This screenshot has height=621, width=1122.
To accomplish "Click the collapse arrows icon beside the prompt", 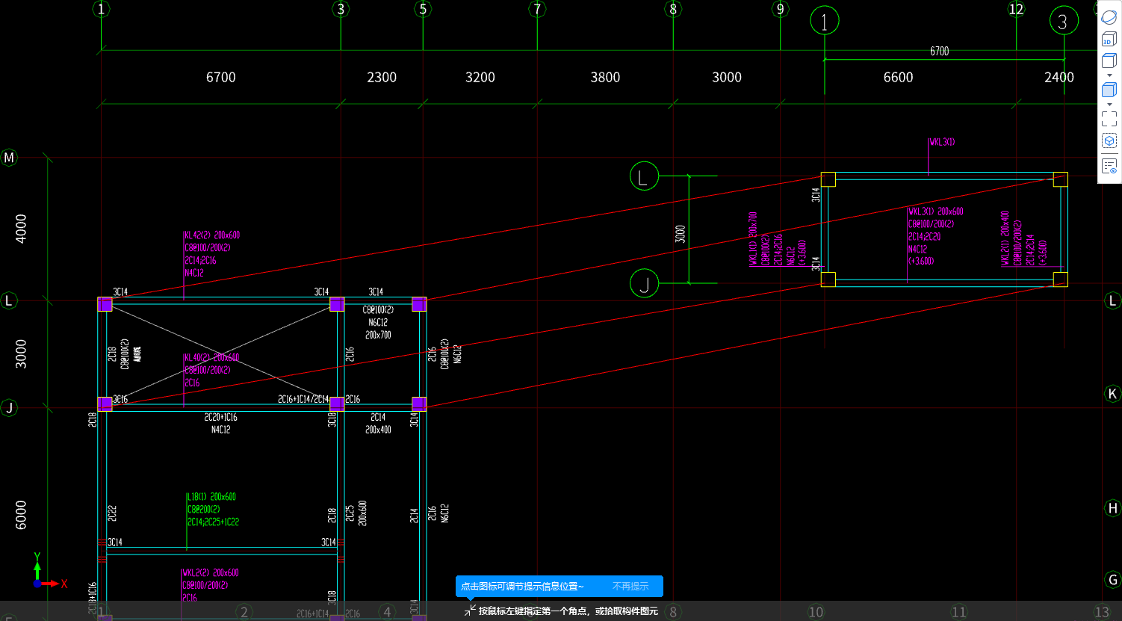I will click(x=469, y=611).
